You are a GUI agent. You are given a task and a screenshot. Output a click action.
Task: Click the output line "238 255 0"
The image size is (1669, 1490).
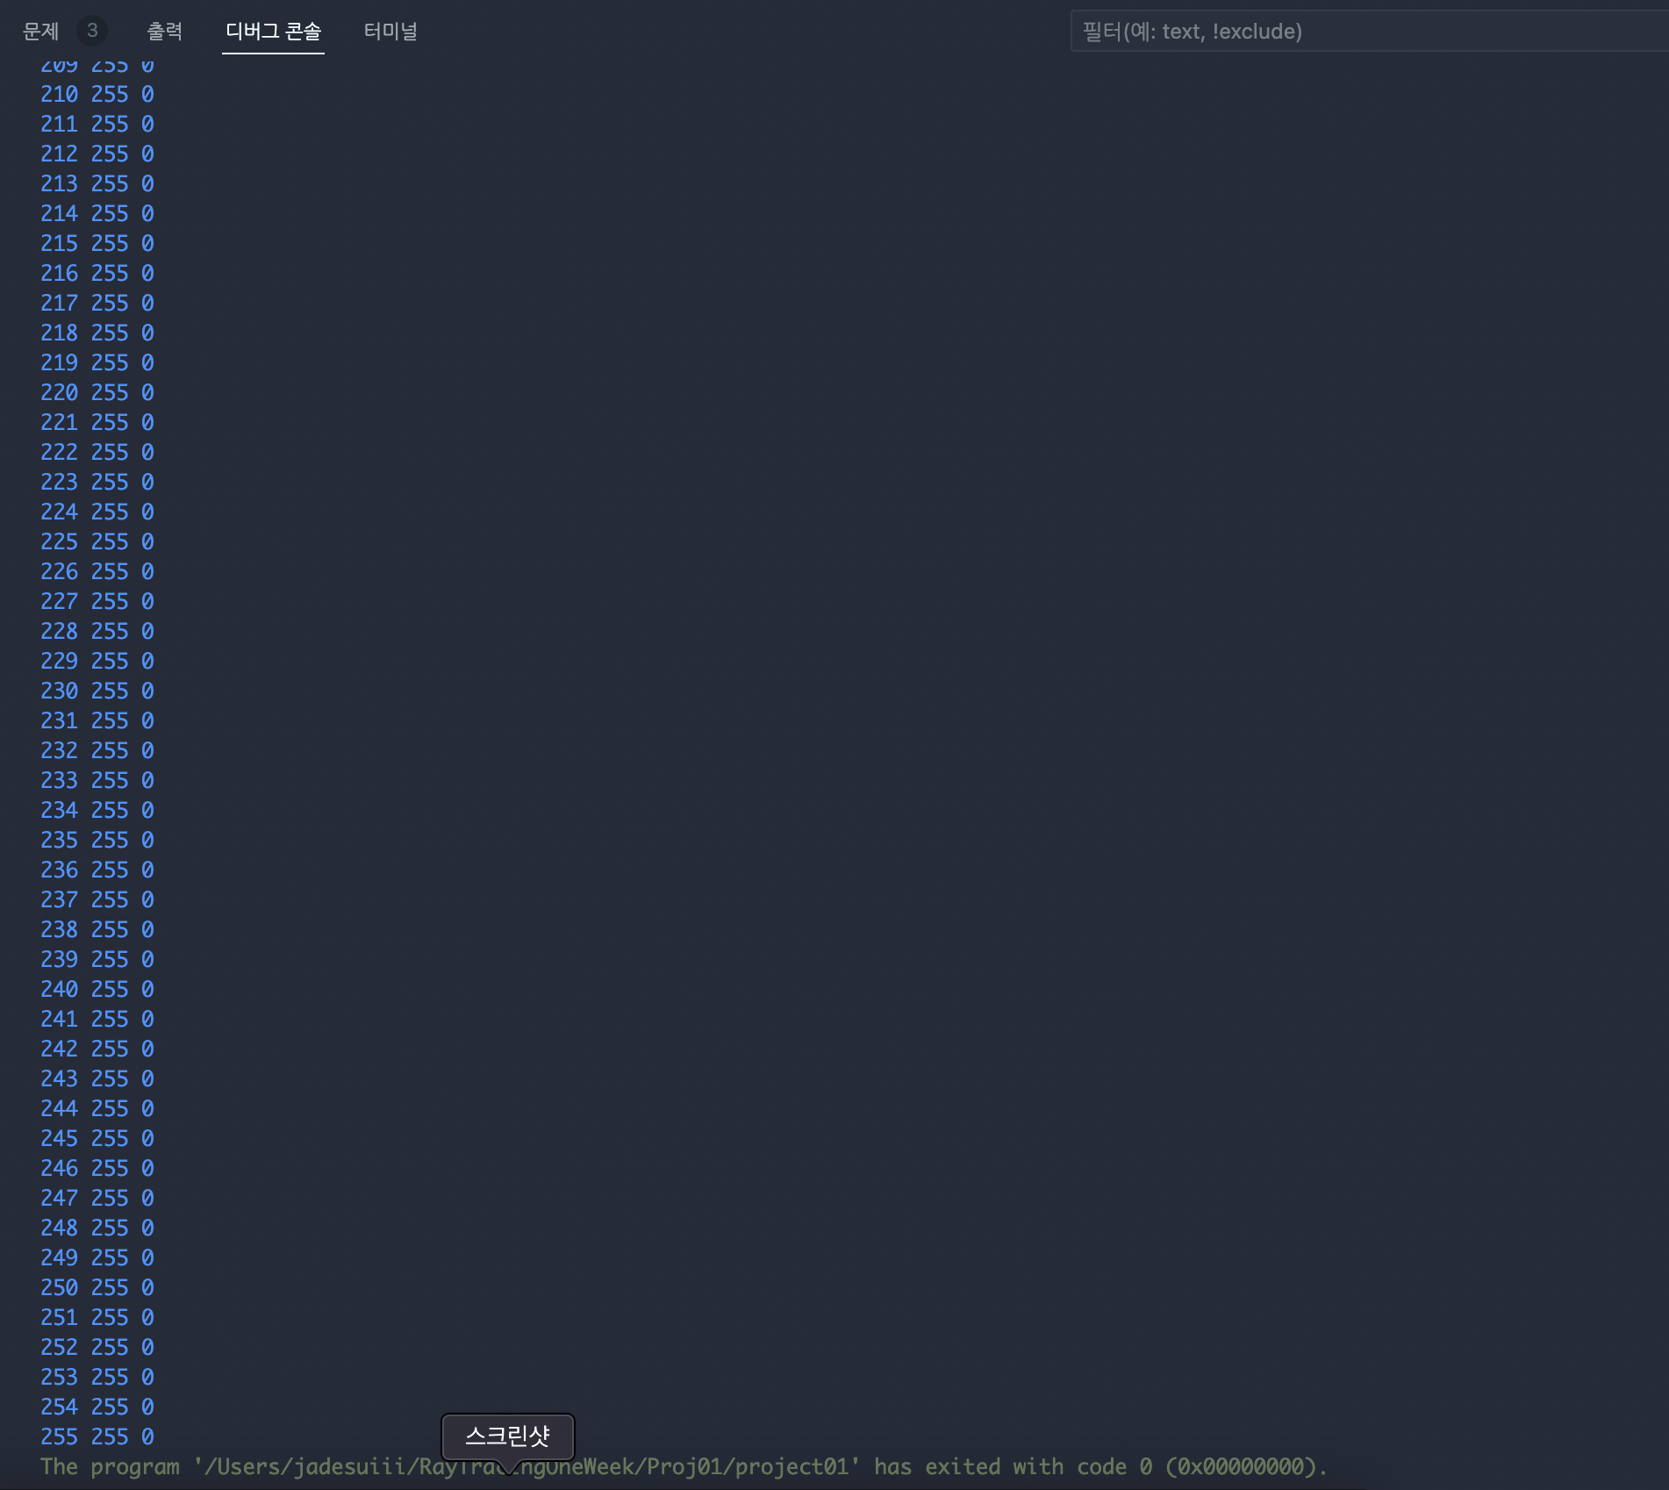click(x=97, y=929)
